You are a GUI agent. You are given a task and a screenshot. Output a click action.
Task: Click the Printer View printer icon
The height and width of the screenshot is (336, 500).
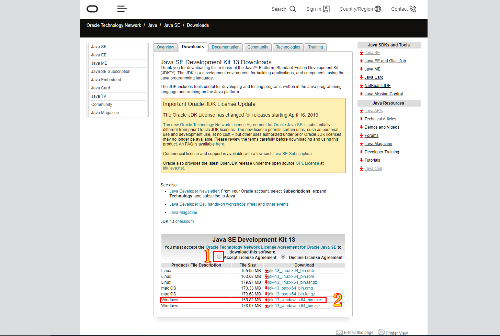[381, 332]
